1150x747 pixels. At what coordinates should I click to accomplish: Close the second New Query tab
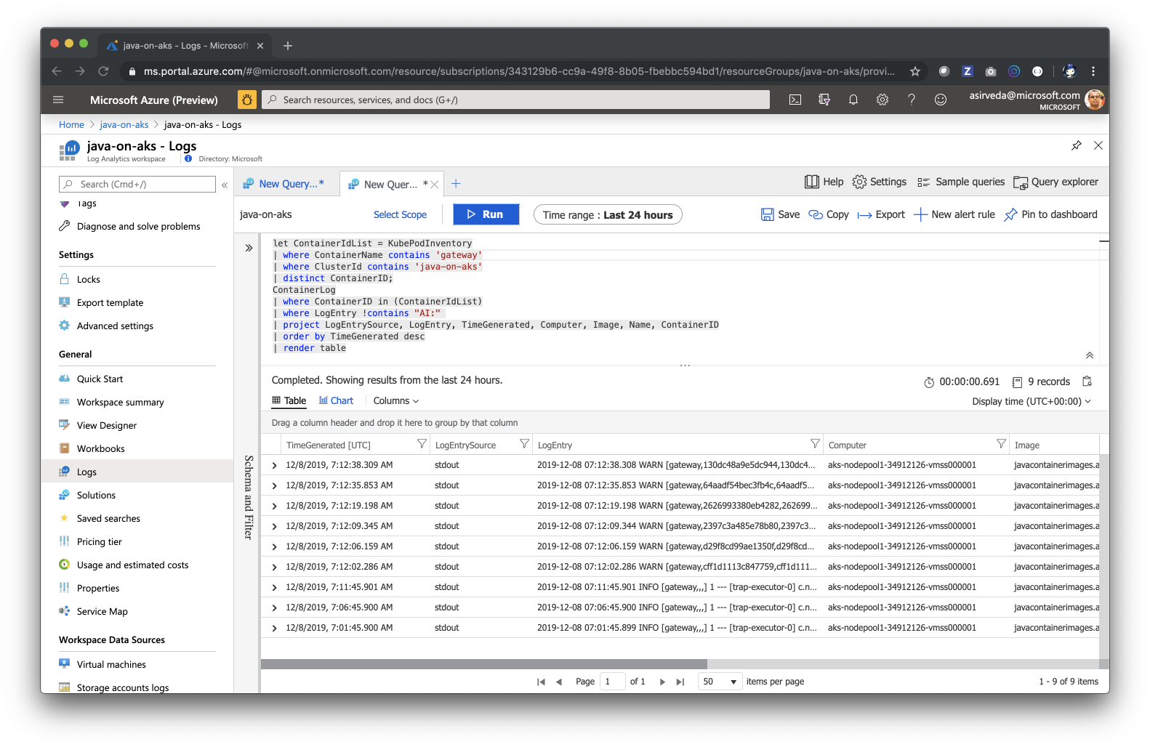[434, 185]
